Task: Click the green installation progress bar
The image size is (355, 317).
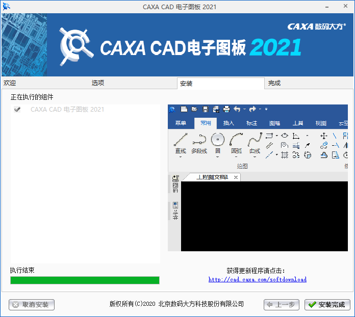Action: coord(85,280)
